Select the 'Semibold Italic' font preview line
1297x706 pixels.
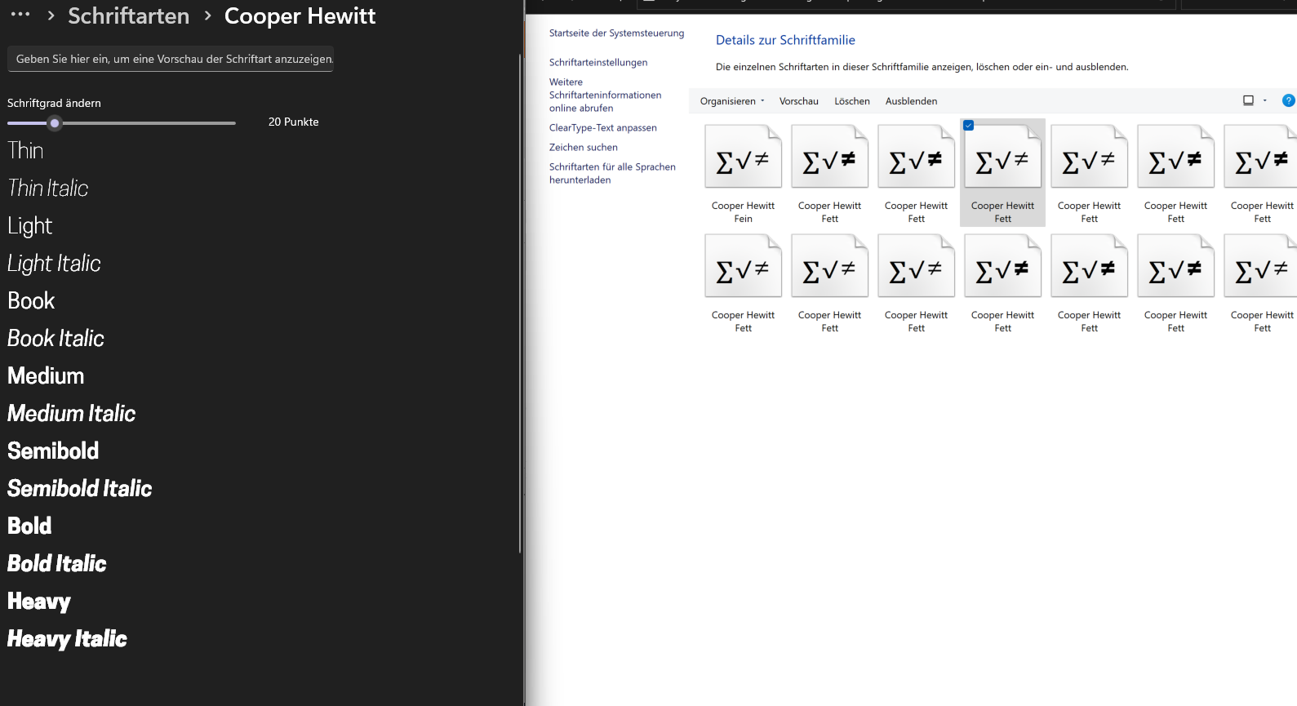point(80,488)
